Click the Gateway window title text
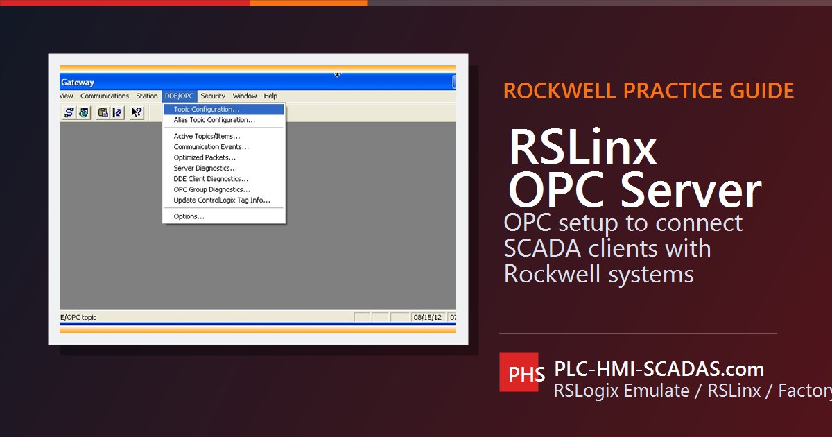832x437 pixels. (x=78, y=83)
